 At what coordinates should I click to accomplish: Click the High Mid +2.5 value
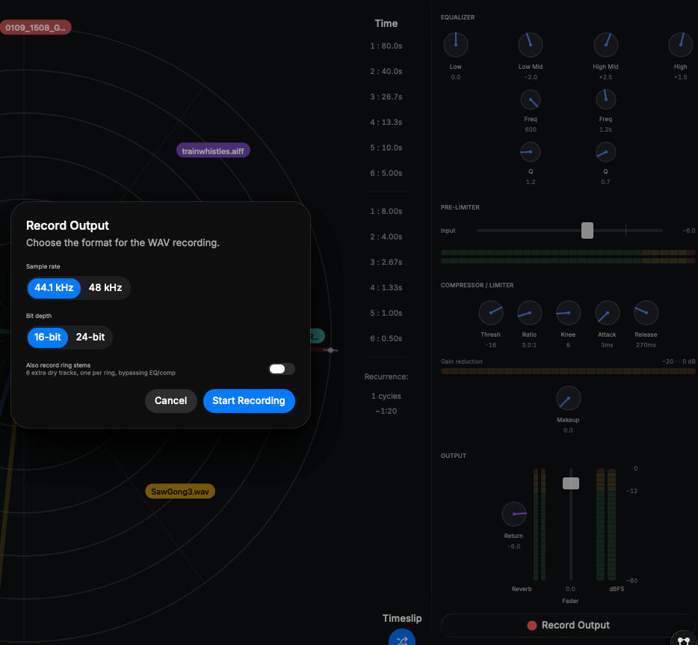point(605,77)
